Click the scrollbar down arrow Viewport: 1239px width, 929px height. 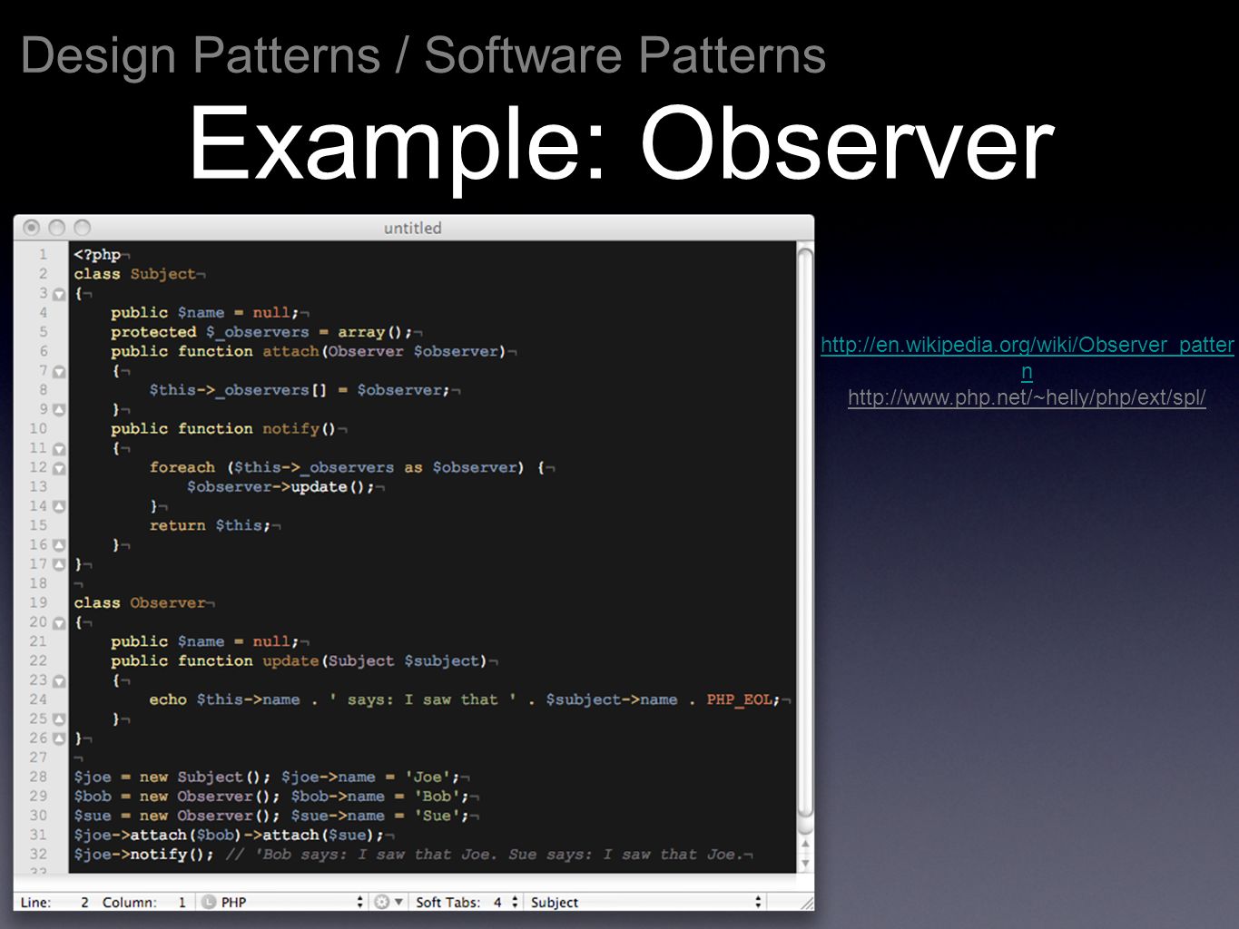[805, 864]
